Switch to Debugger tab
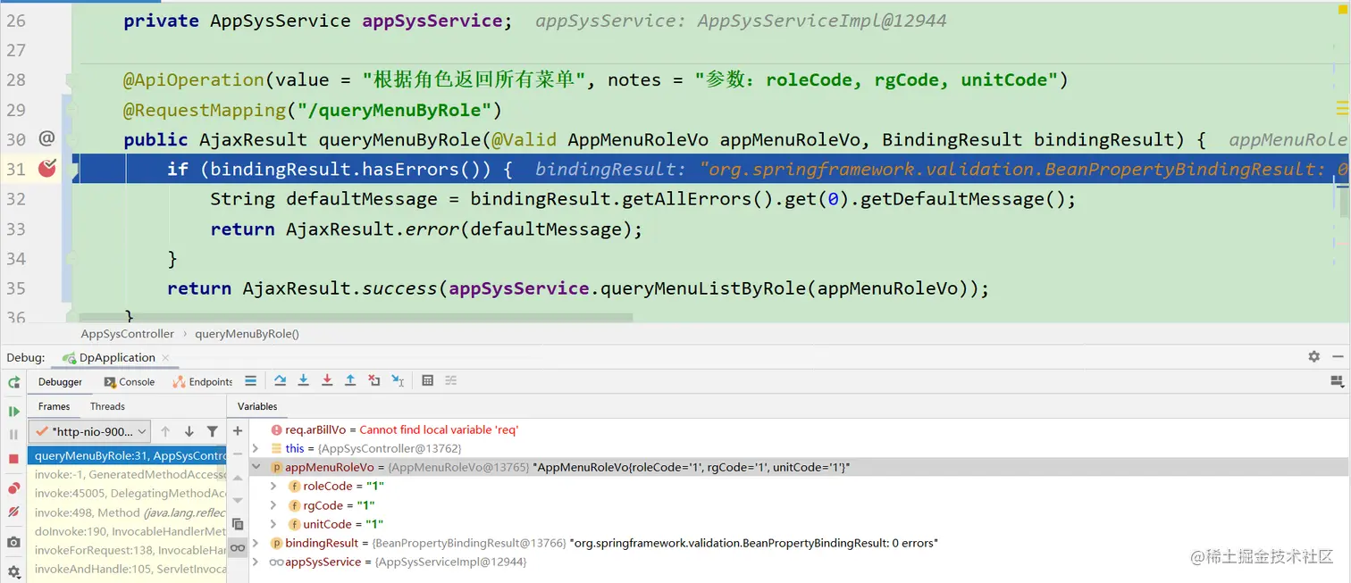Image resolution: width=1351 pixels, height=583 pixels. 60,381
